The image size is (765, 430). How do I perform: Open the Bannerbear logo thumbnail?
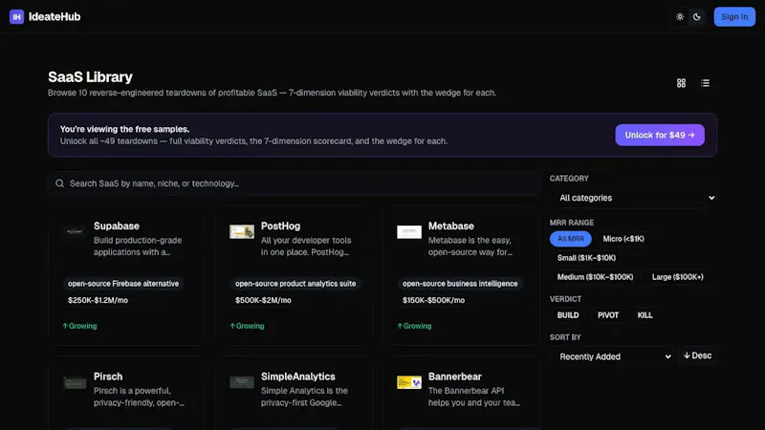coord(409,382)
